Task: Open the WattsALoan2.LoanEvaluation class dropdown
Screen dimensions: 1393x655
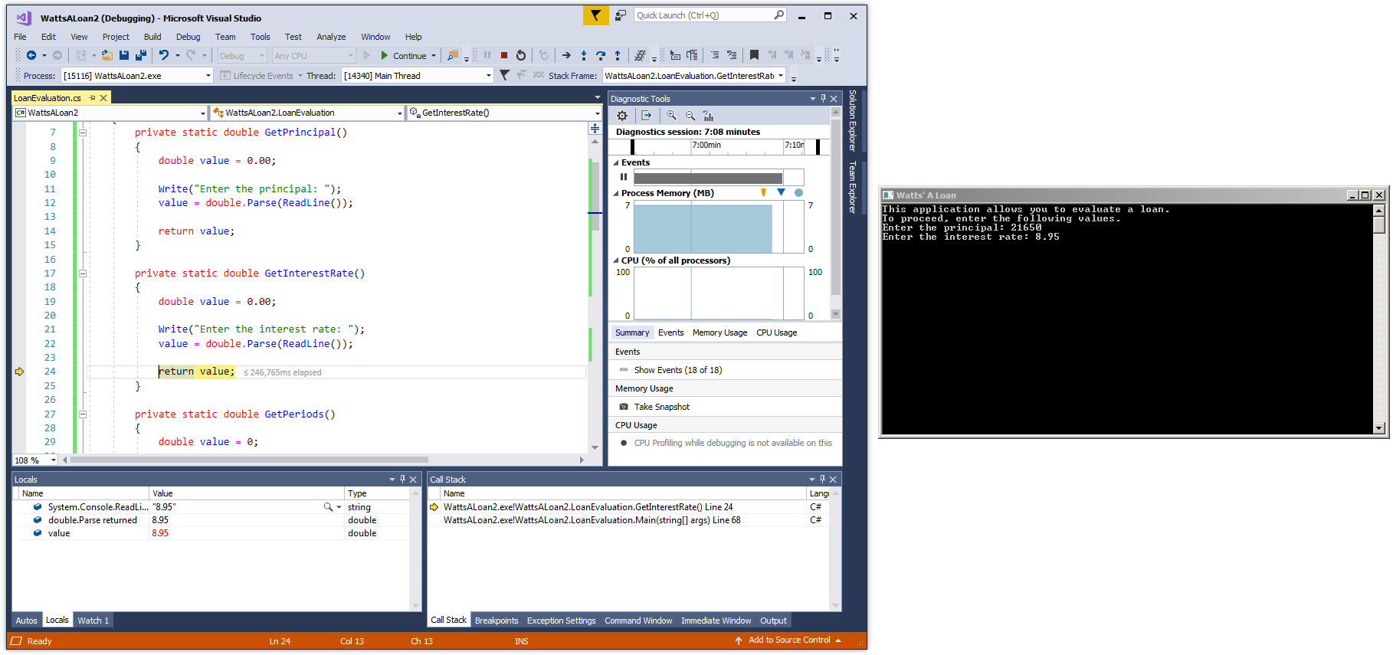Action: click(307, 113)
